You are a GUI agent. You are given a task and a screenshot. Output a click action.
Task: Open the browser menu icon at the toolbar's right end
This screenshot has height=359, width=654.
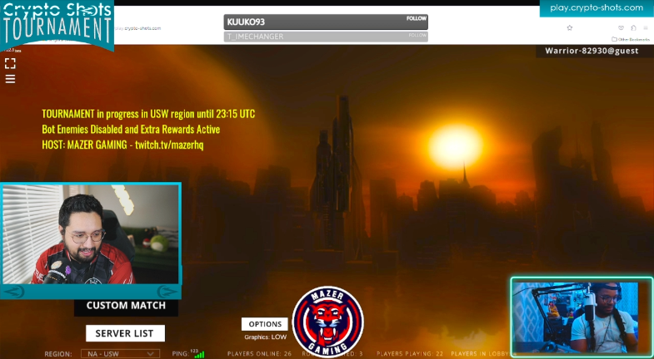tap(645, 28)
